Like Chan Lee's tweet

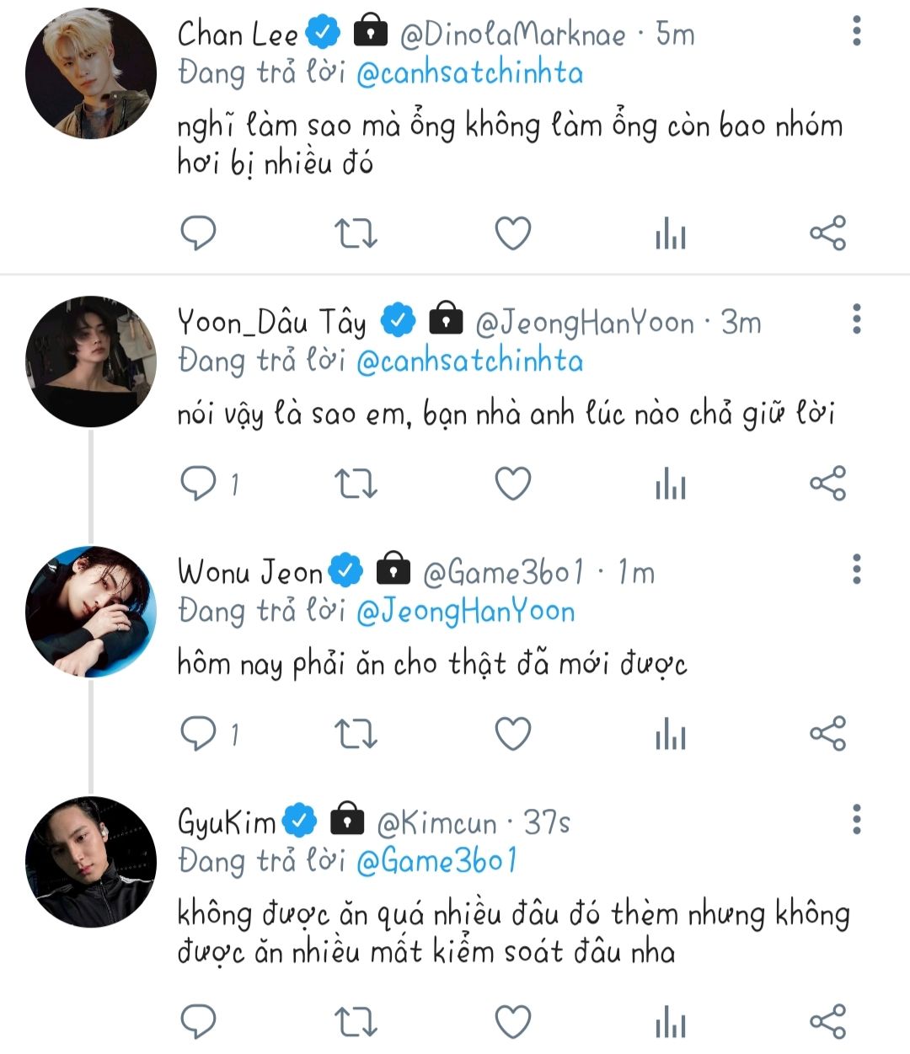pyautogui.click(x=512, y=233)
